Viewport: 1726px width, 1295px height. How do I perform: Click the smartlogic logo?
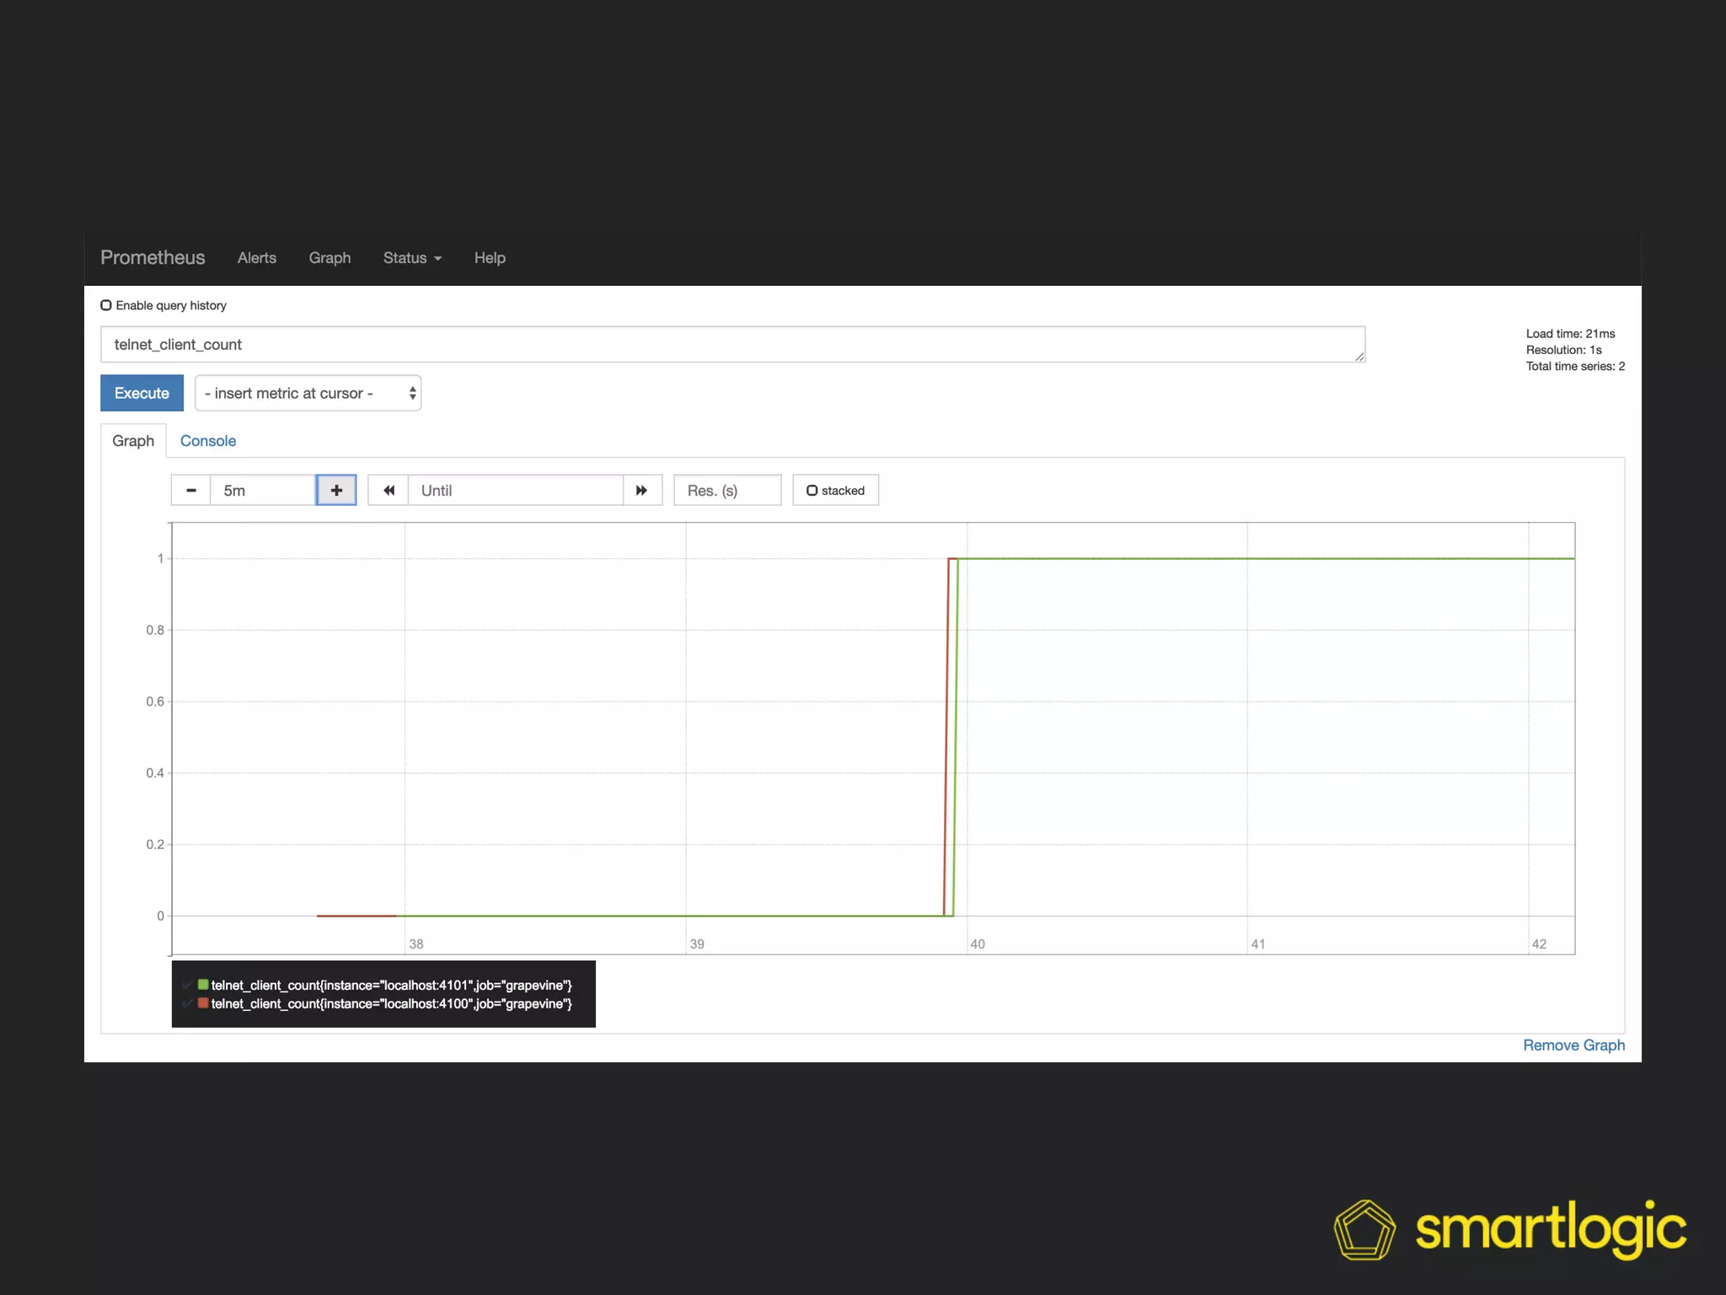coord(1510,1229)
